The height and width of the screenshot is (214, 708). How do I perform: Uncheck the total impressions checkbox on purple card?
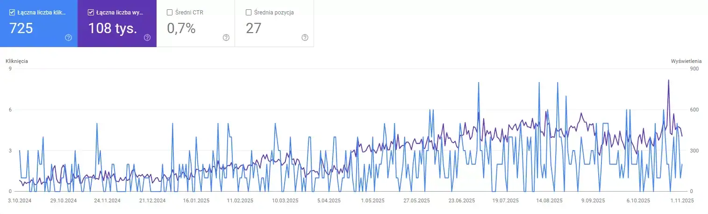click(91, 13)
